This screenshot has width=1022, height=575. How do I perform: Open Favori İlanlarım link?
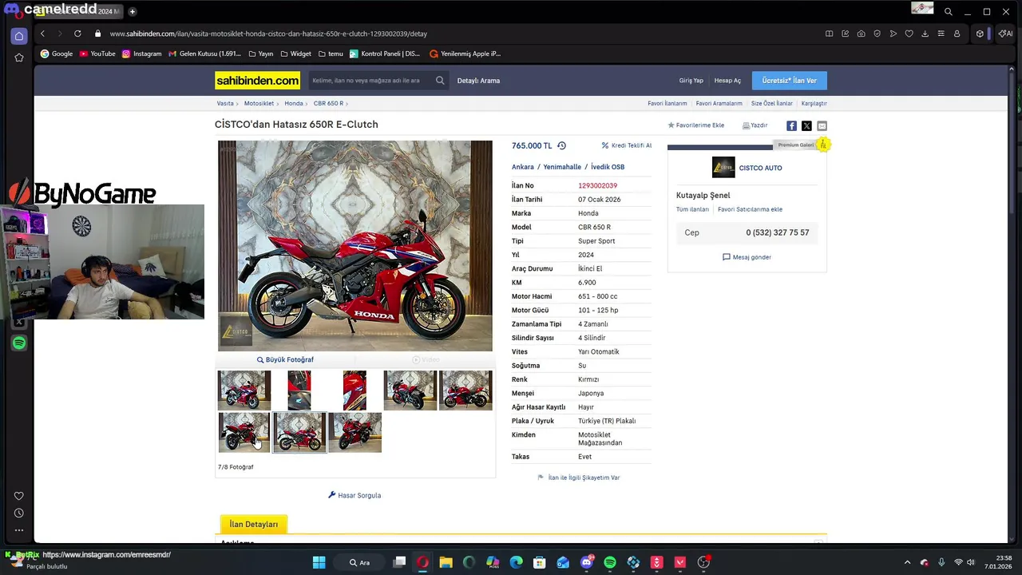tap(667, 103)
